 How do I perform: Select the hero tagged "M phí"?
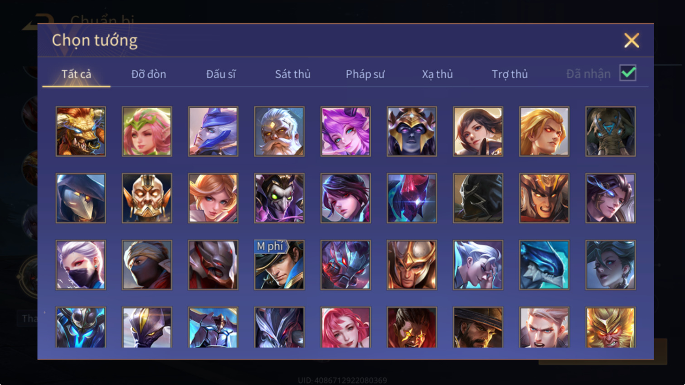pos(279,265)
